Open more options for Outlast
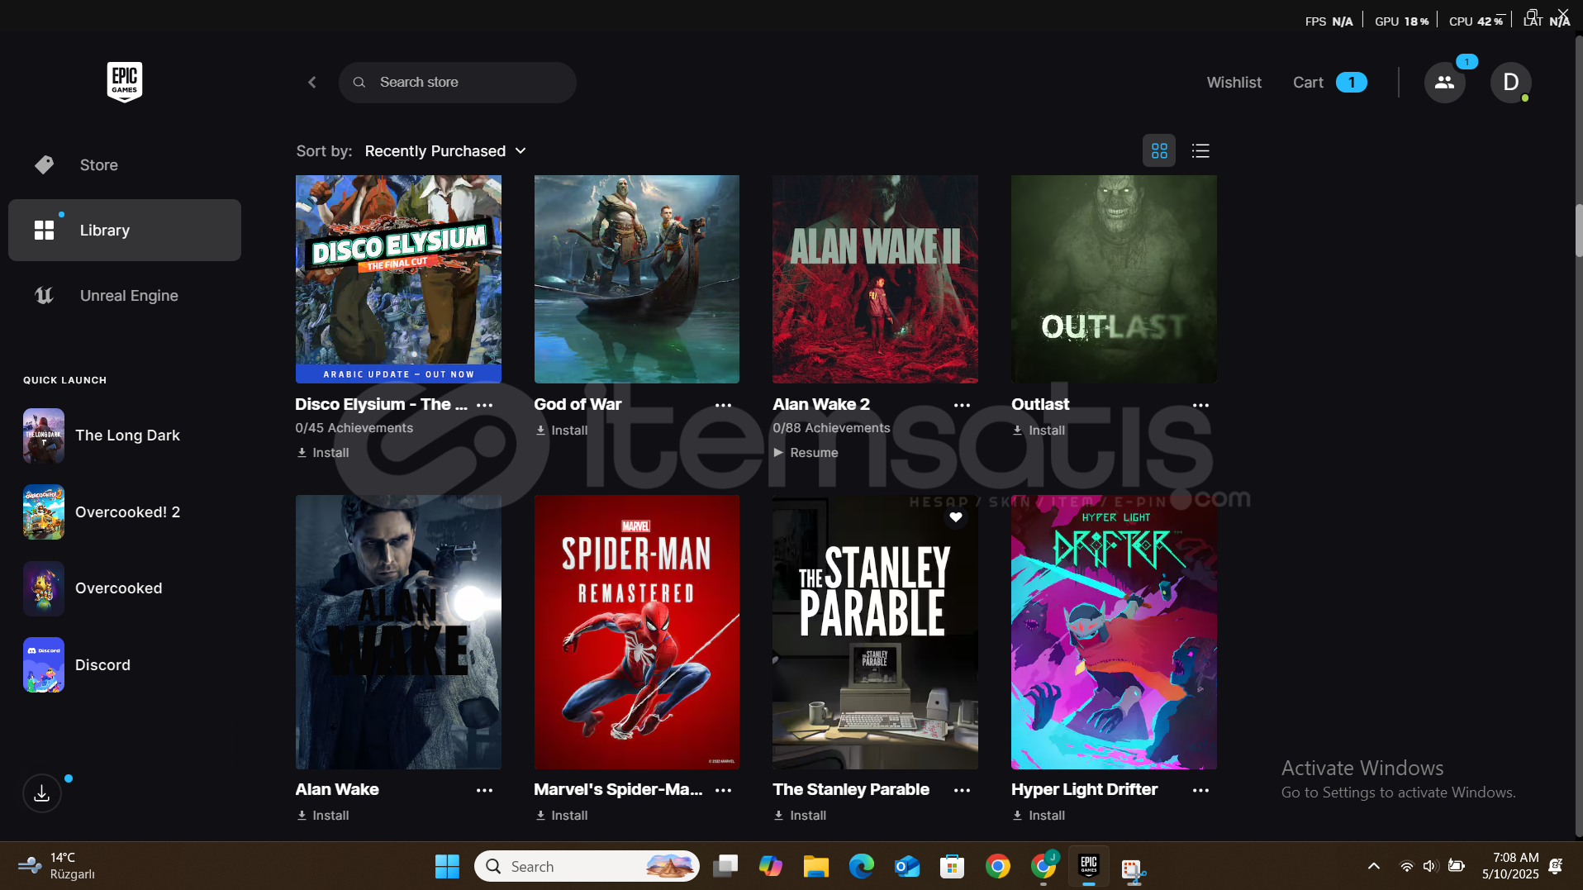Image resolution: width=1583 pixels, height=890 pixels. [1201, 405]
